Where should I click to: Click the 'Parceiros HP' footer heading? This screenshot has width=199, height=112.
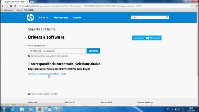[x=106, y=102]
